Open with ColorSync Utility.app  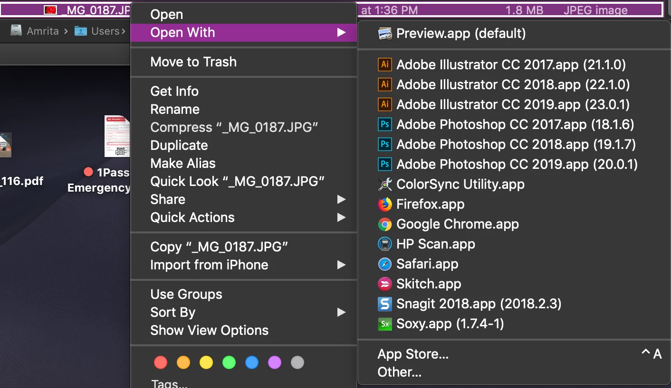(515, 184)
